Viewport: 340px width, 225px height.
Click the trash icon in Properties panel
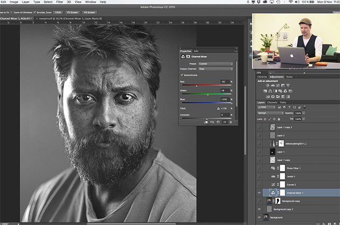pos(231,122)
